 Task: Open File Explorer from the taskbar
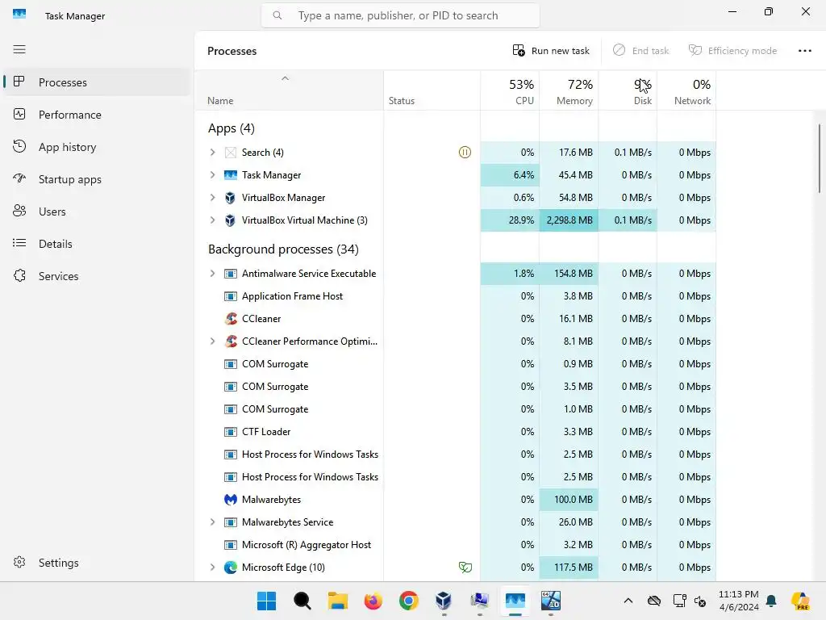coord(338,601)
